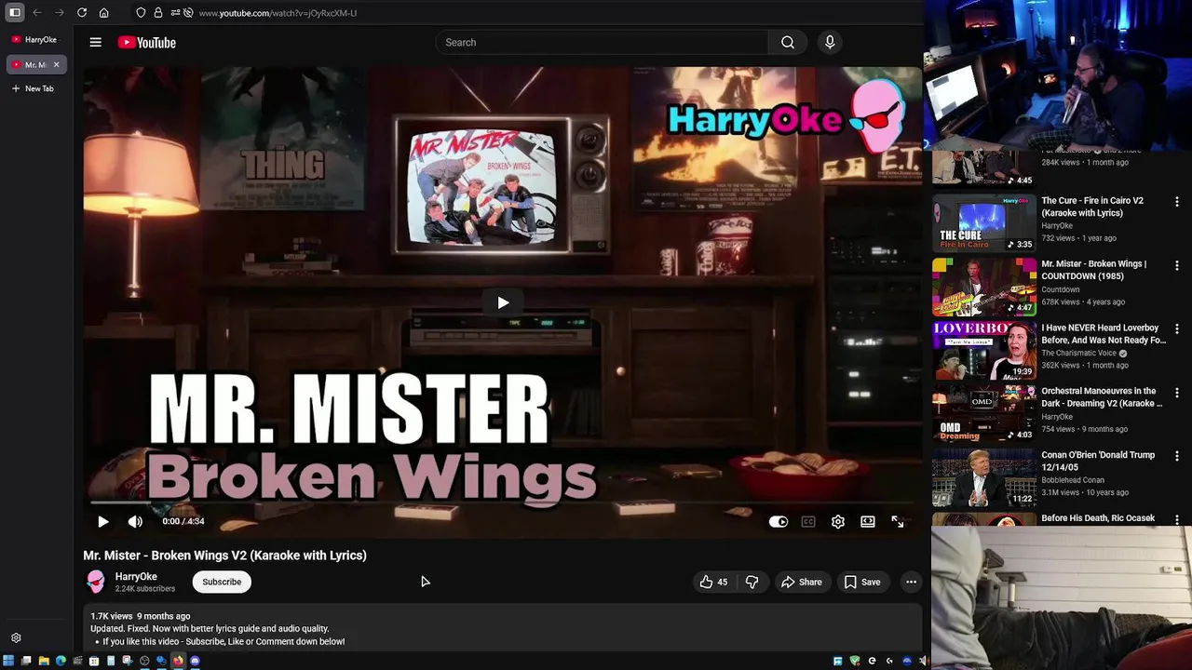Open OMD Dreaming V2 karaoke video title

(x=1102, y=397)
